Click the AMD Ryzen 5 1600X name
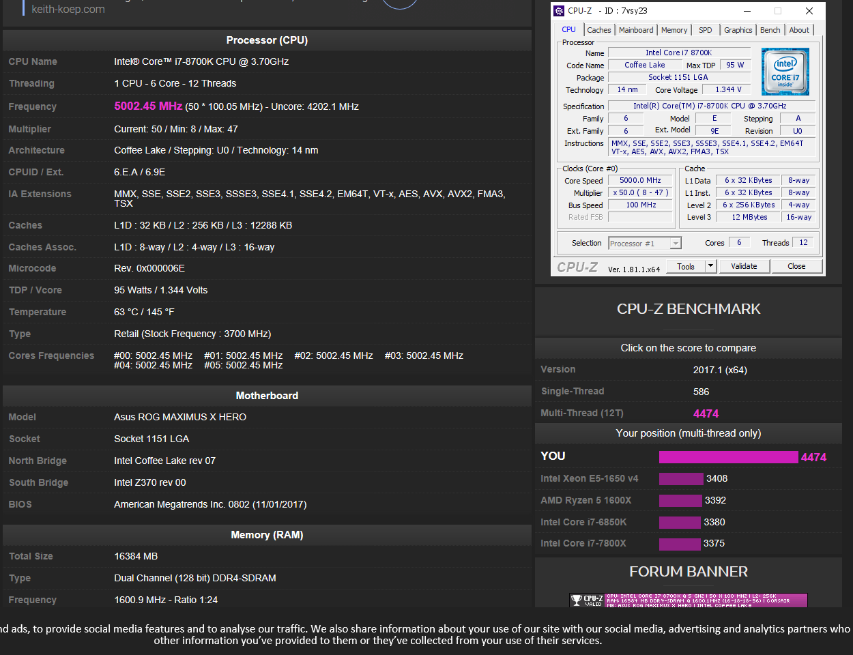The image size is (853, 655). tap(585, 500)
